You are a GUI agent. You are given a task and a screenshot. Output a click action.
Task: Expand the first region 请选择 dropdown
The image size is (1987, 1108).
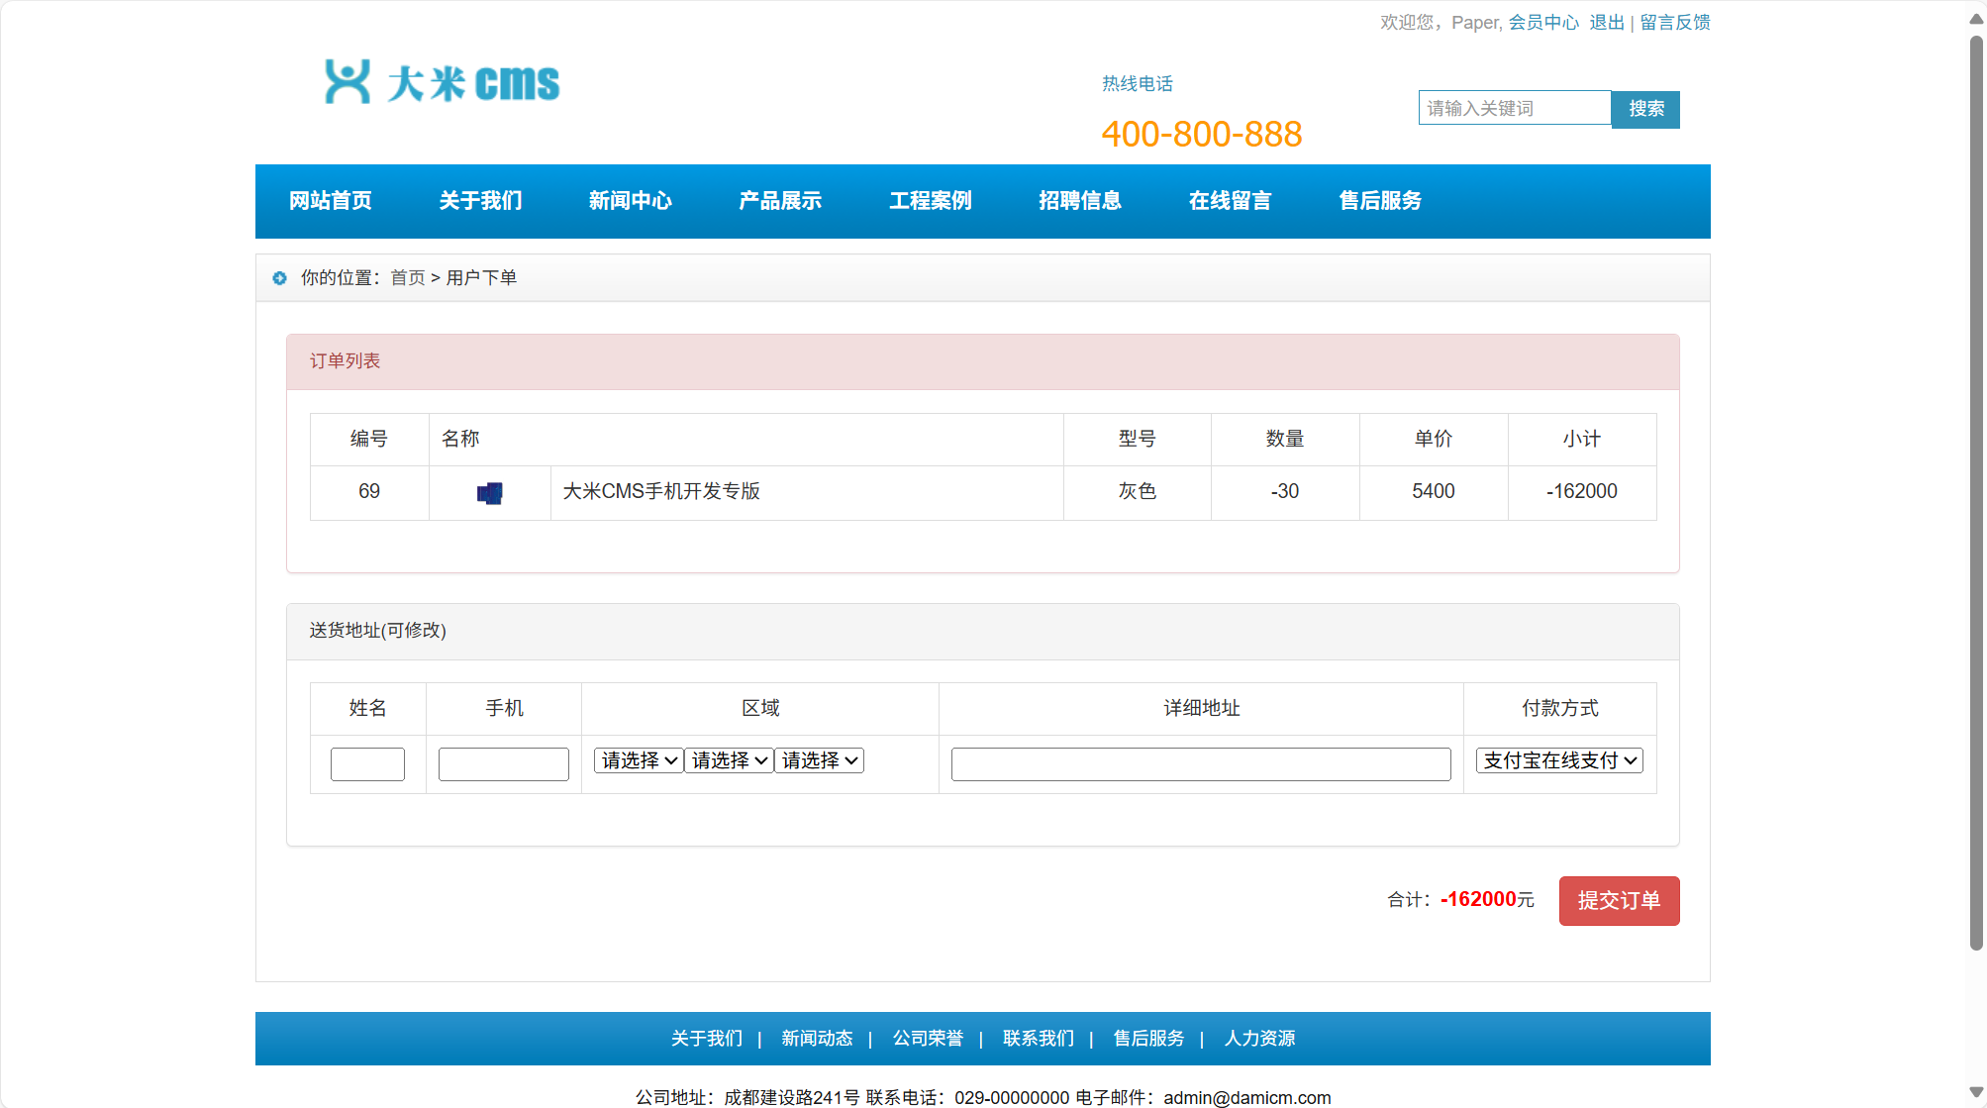(639, 760)
